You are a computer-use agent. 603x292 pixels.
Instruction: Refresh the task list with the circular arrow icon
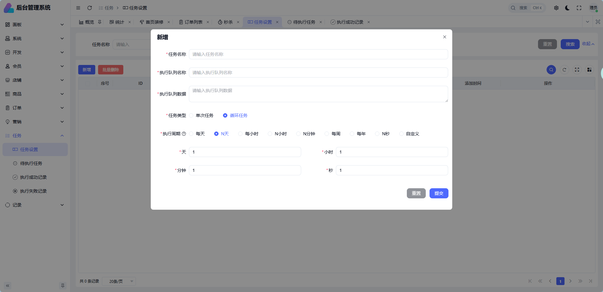[564, 70]
